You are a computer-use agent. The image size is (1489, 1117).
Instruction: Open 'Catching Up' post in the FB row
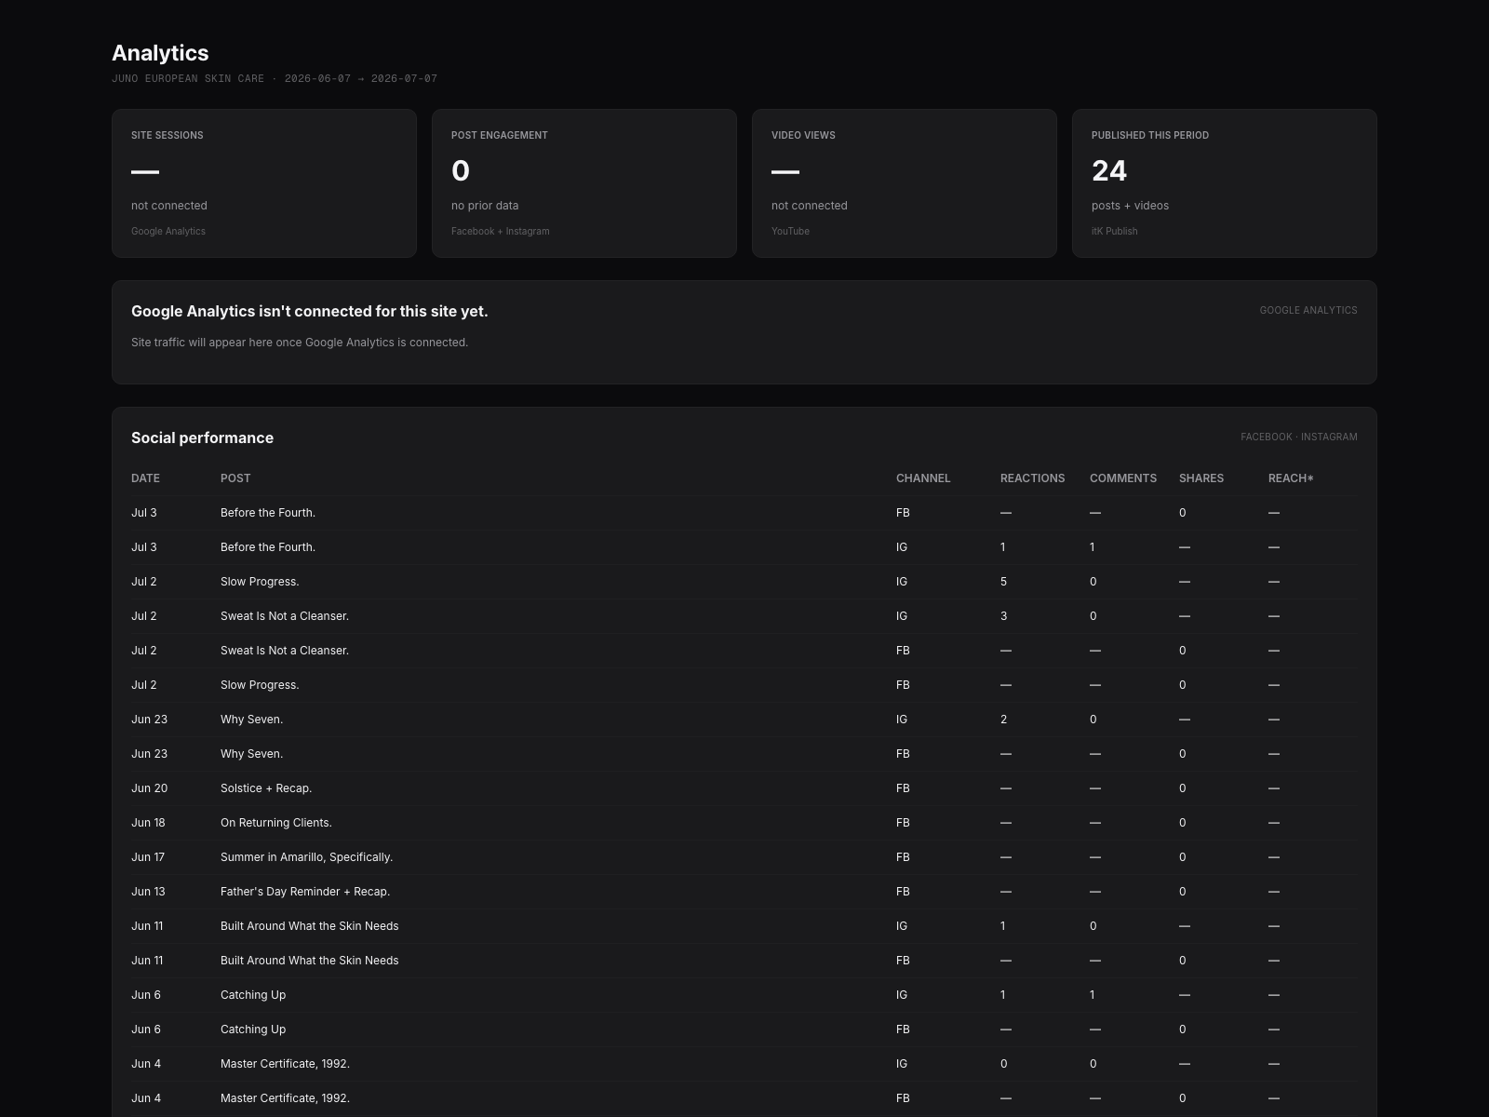click(x=253, y=1030)
